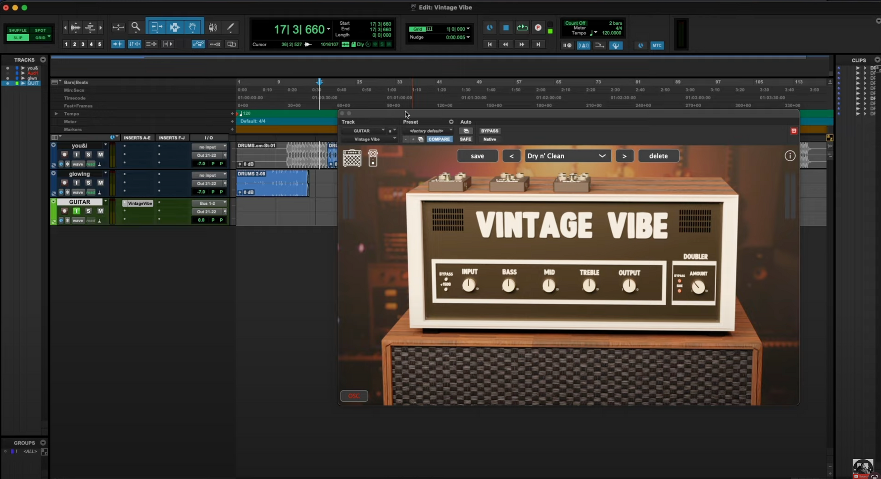This screenshot has width=881, height=479.
Task: Solo the you&i track
Action: [88, 154]
